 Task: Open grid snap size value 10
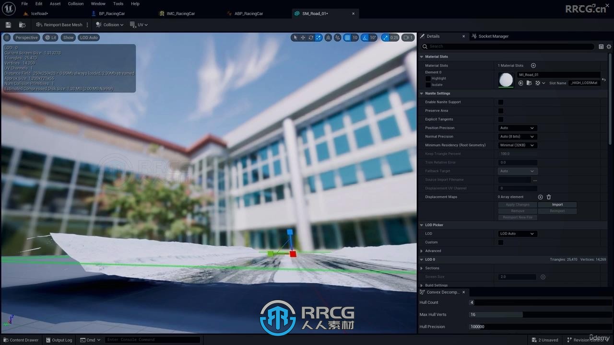coord(355,37)
